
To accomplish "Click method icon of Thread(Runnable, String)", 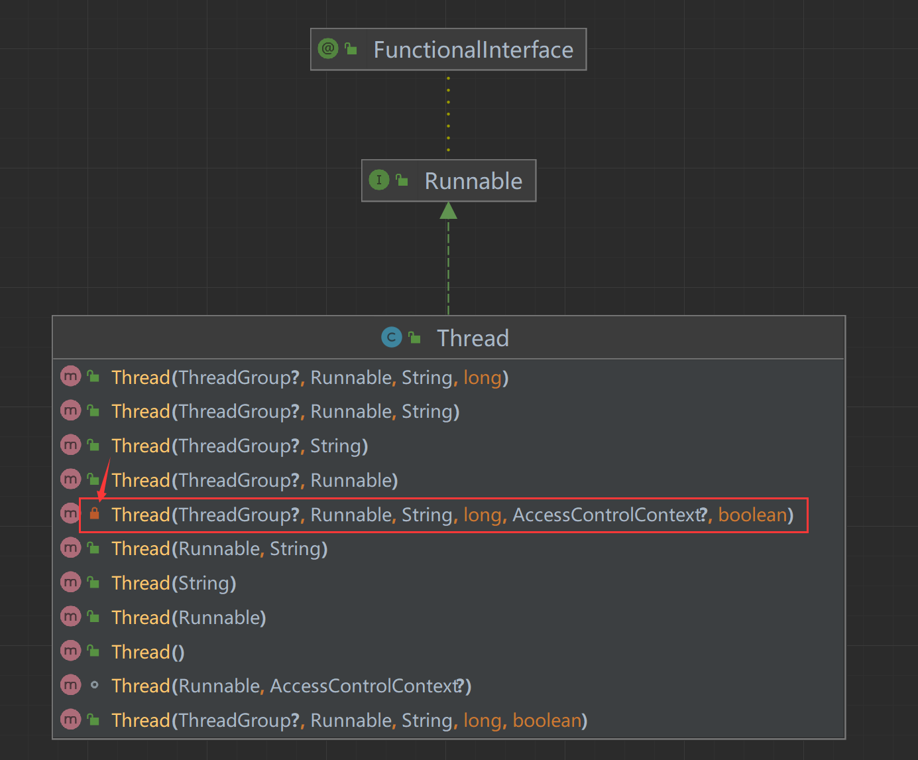I will [x=70, y=548].
